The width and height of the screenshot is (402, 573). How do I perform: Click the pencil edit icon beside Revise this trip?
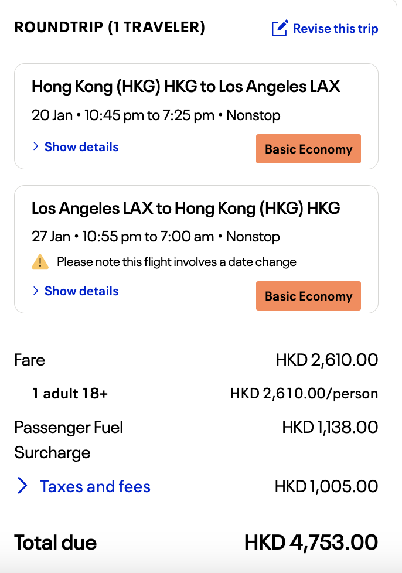(280, 28)
